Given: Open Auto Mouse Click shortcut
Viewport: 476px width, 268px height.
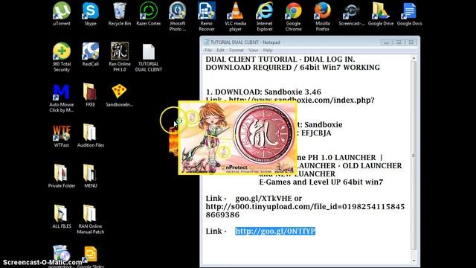Looking at the screenshot, I should click(62, 98).
